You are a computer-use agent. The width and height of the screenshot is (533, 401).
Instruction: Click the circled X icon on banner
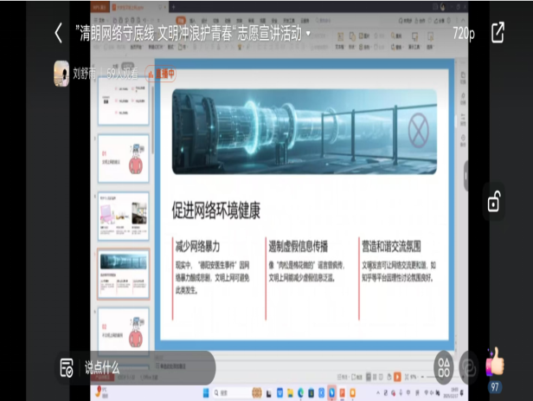tap(418, 131)
